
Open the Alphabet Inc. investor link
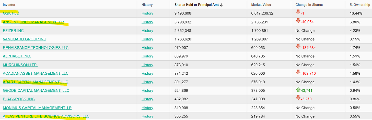(x=17, y=56)
